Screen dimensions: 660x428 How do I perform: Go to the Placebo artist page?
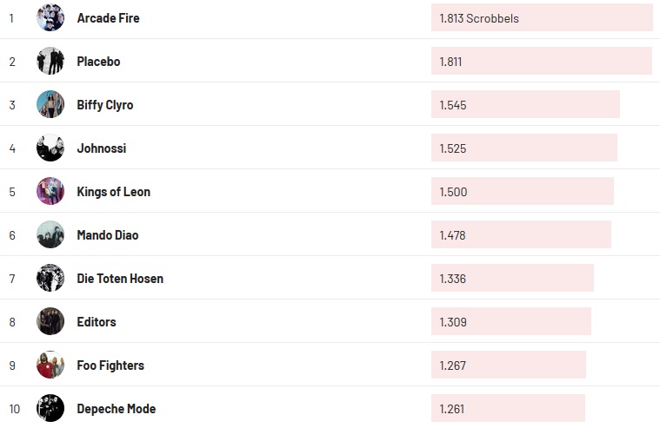(x=98, y=62)
